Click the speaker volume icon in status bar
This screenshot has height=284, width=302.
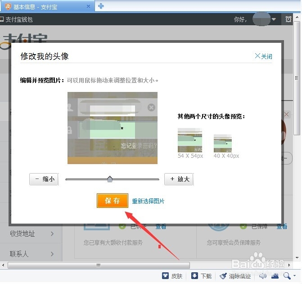pos(262,276)
